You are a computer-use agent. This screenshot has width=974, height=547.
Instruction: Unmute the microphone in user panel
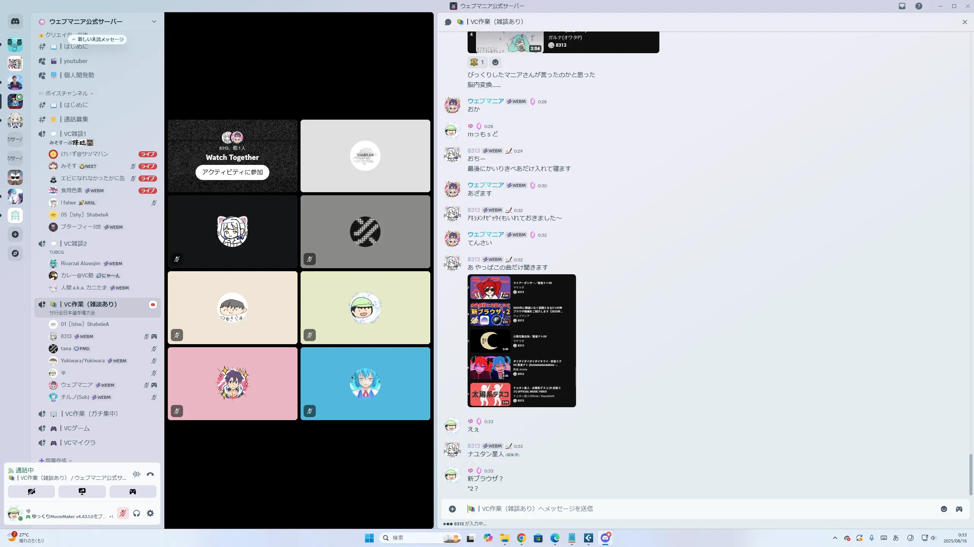point(123,513)
